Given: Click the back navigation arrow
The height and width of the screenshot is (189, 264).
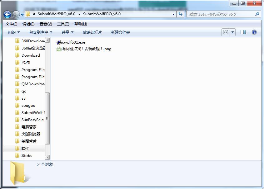Looking at the screenshot, I should (x=7, y=14).
